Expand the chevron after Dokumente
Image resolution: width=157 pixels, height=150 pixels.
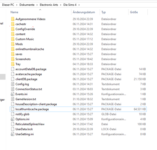37,5
